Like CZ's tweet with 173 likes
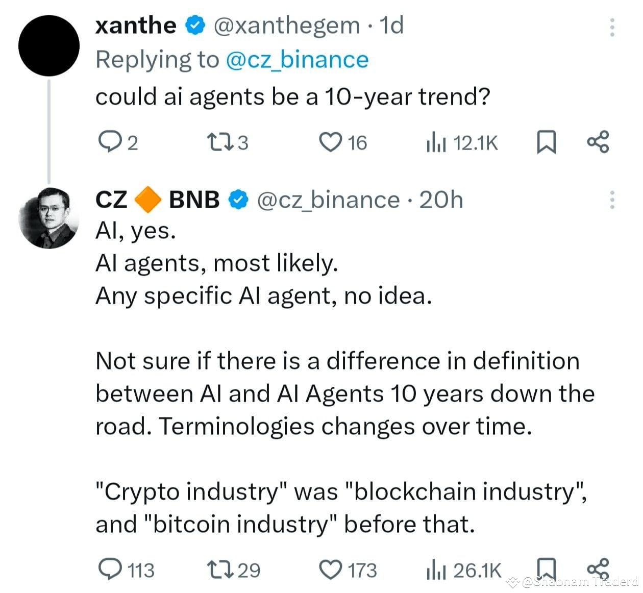The width and height of the screenshot is (643, 593). click(x=330, y=570)
